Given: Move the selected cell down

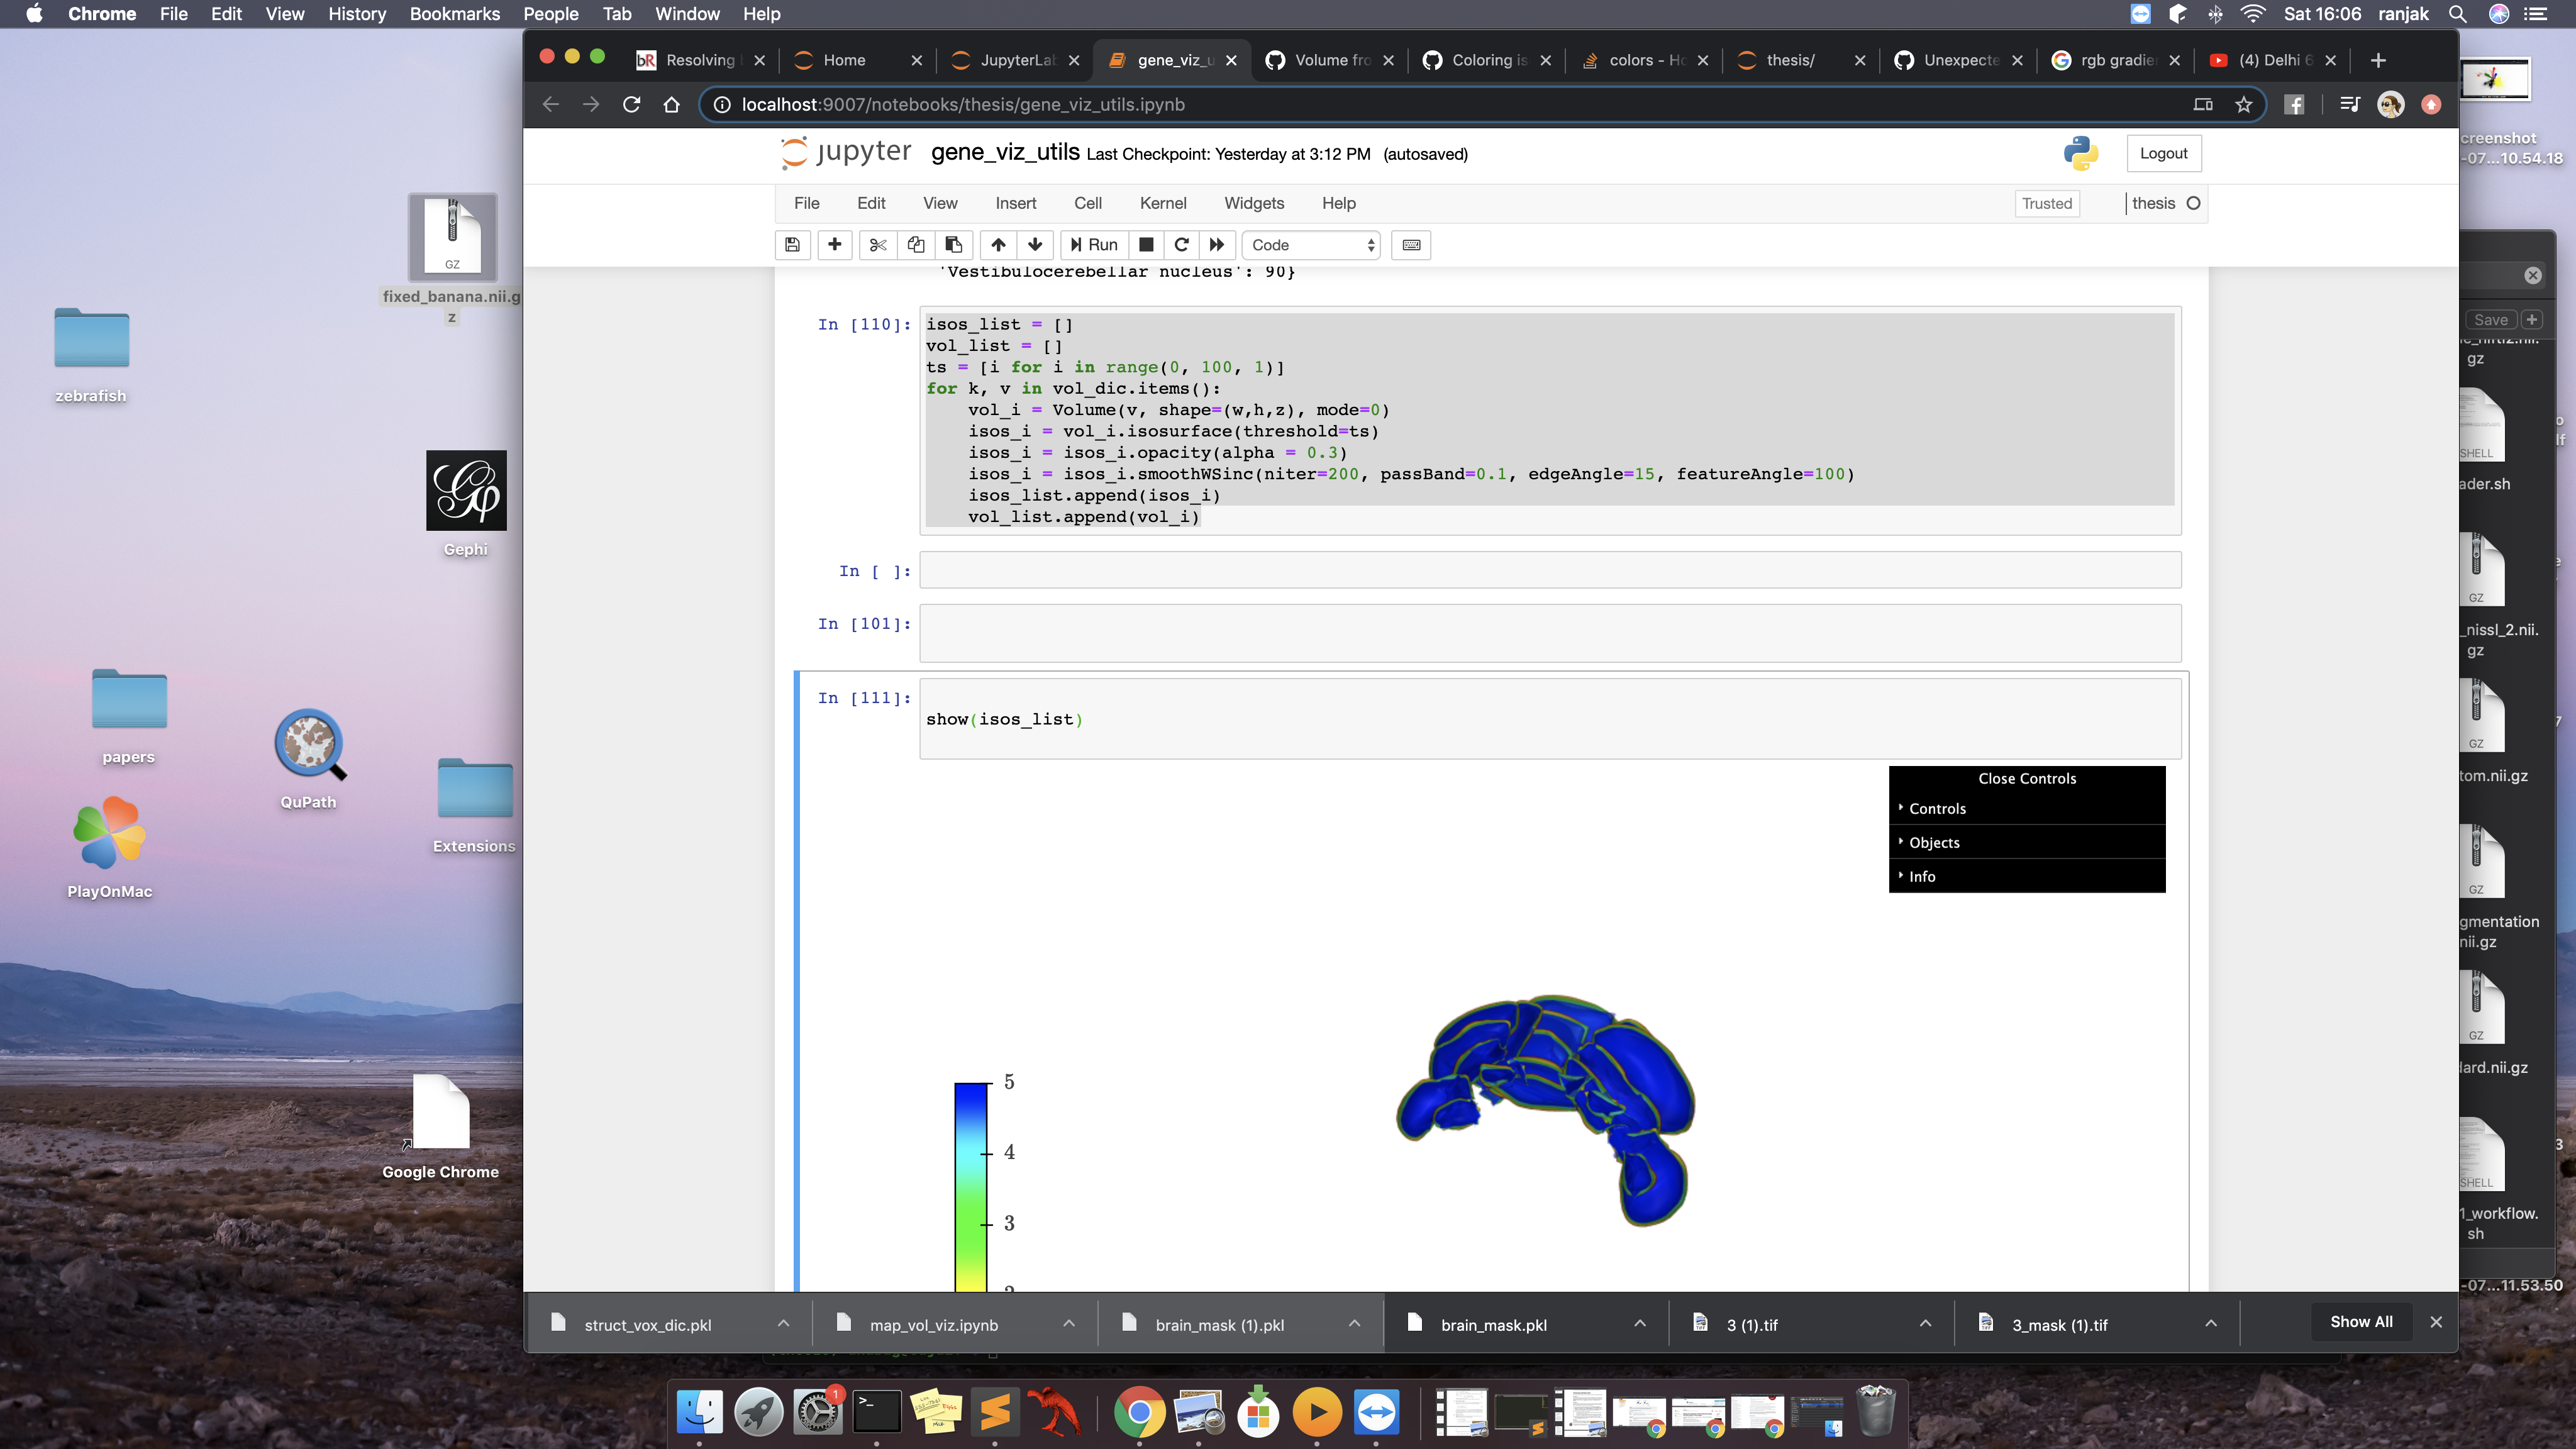Looking at the screenshot, I should pos(1035,245).
